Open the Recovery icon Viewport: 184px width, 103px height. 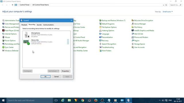104,41
